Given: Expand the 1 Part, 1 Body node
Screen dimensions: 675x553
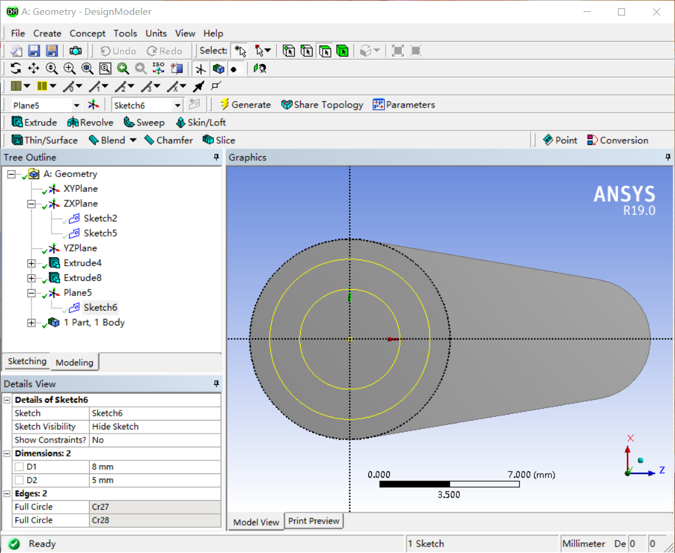Looking at the screenshot, I should point(31,323).
